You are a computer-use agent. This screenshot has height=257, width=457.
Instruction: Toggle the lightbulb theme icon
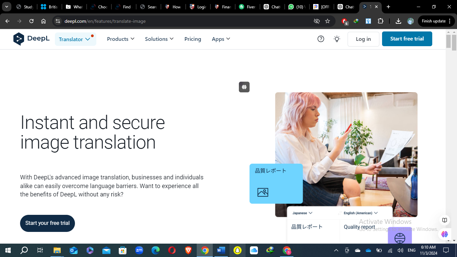coord(337,39)
